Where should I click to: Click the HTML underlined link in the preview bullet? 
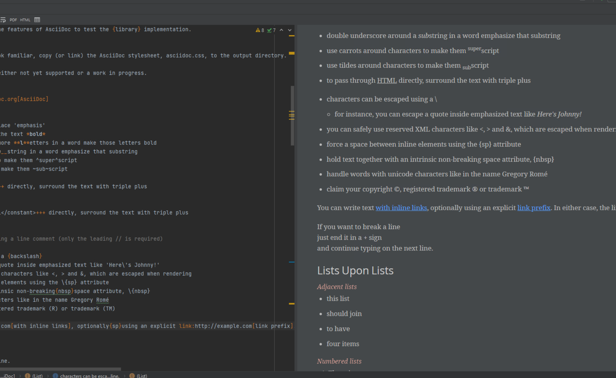click(x=387, y=80)
